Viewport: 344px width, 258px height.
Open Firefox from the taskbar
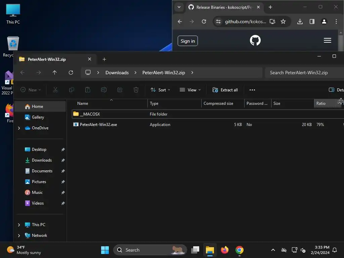tap(224, 250)
